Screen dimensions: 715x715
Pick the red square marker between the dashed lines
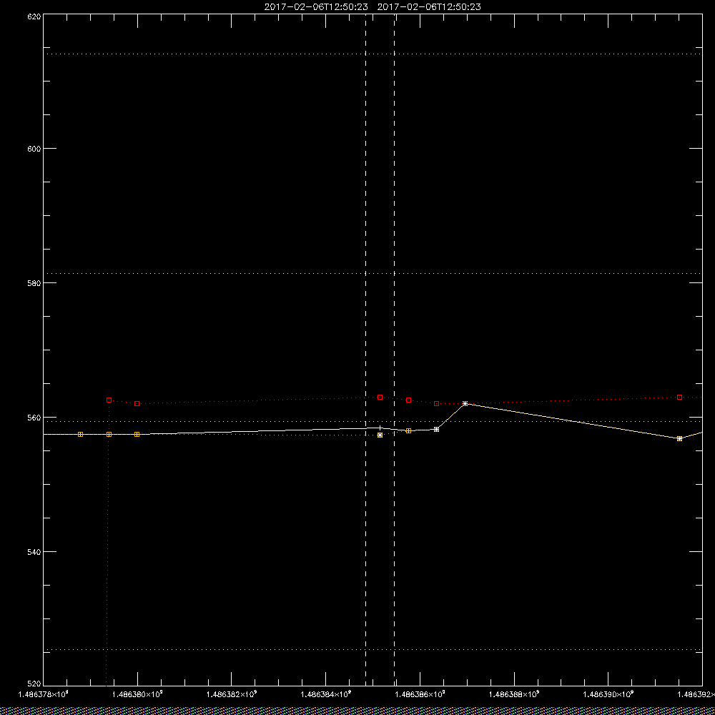380,397
